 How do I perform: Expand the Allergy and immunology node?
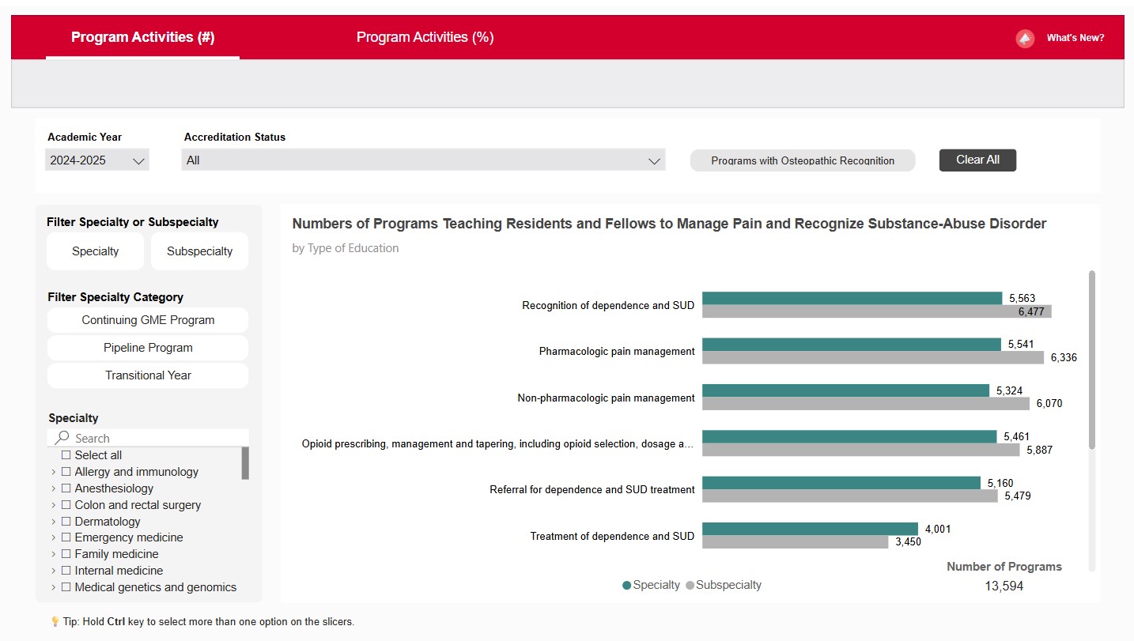coord(53,472)
